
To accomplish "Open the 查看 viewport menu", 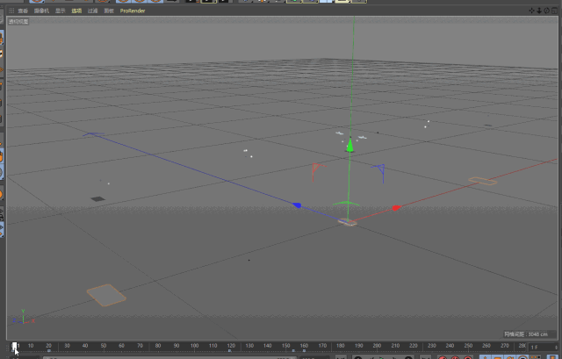I will [23, 11].
